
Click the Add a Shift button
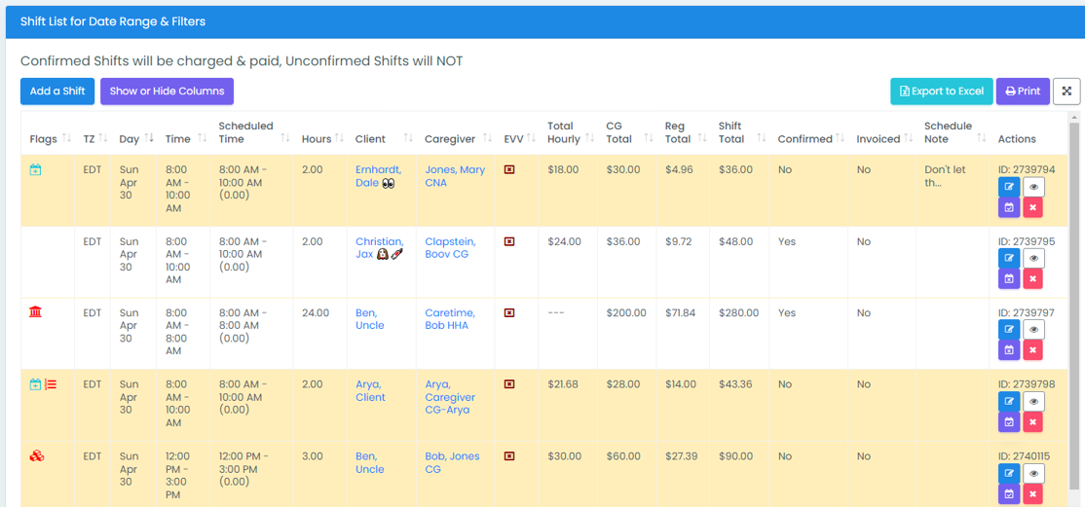pos(57,91)
